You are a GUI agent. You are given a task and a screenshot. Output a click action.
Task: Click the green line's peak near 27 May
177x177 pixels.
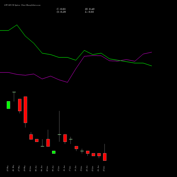(17, 25)
